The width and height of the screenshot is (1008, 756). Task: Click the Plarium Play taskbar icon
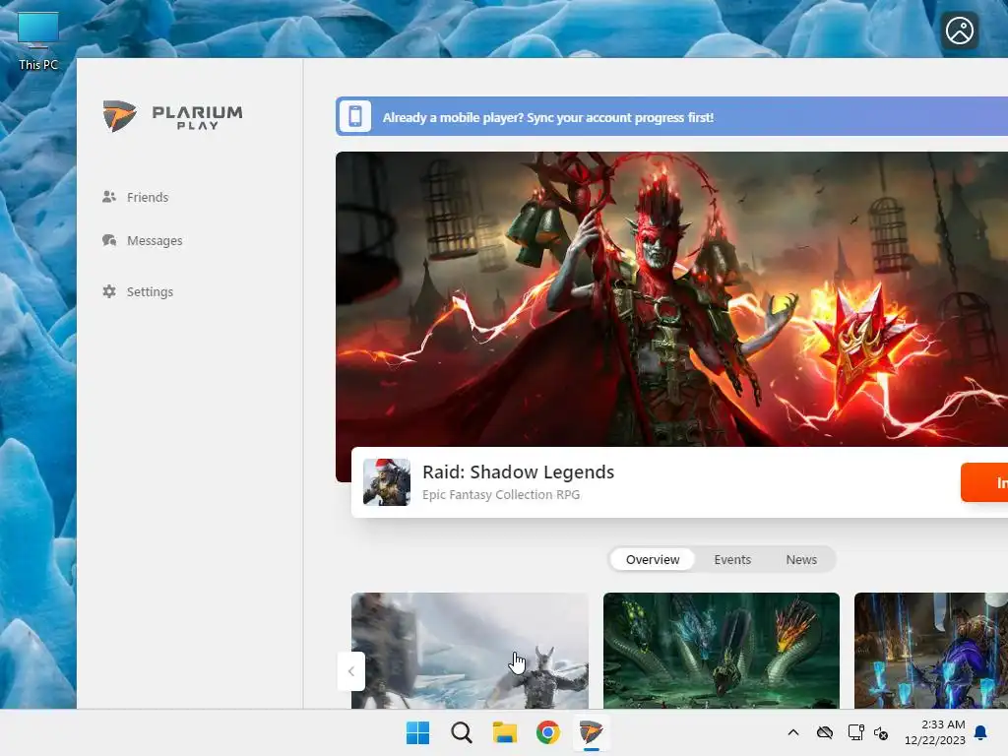click(591, 732)
